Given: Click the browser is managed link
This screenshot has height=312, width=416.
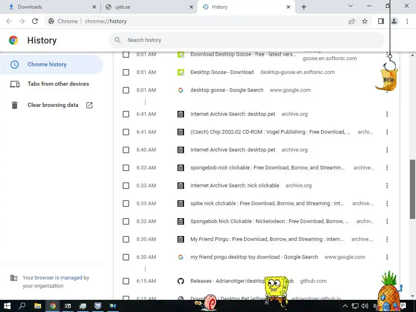Looking at the screenshot, I should (58, 278).
